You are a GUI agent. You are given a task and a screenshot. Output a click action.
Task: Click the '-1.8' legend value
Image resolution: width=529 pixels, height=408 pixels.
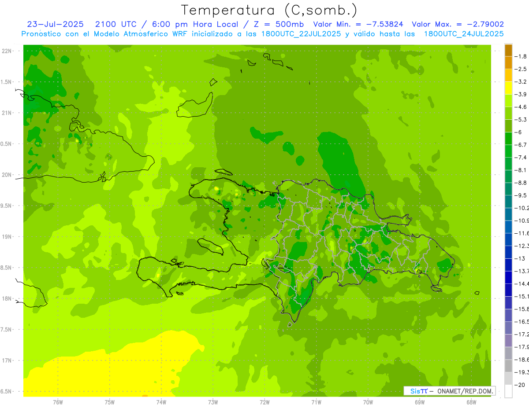(x=521, y=56)
